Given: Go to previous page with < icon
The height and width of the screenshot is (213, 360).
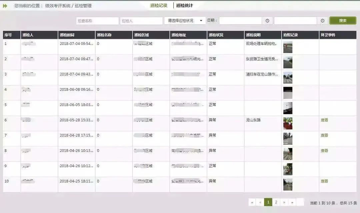Looking at the screenshot, I should coord(260,202).
